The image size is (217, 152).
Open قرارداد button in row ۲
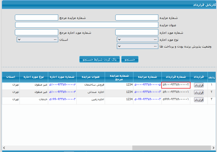(199, 93)
